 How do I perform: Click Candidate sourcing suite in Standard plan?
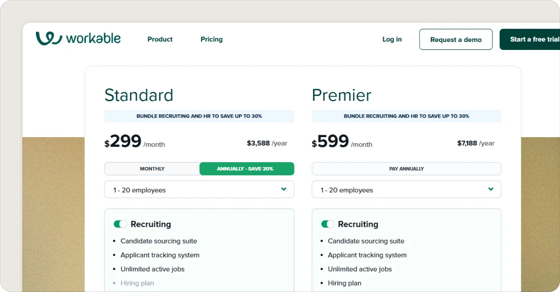159,241
